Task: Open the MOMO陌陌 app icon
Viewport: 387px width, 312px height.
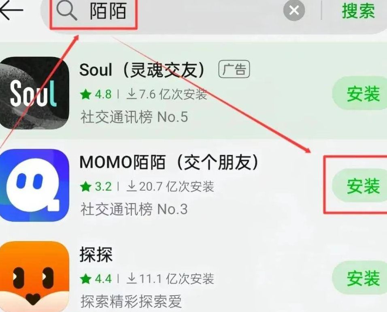Action: pos(34,185)
